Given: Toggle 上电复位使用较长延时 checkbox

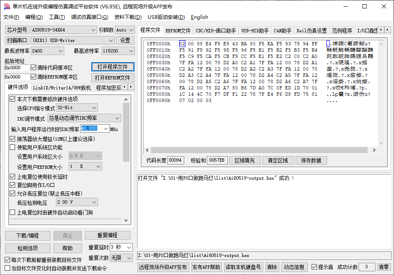Looking at the screenshot, I should (12, 177).
